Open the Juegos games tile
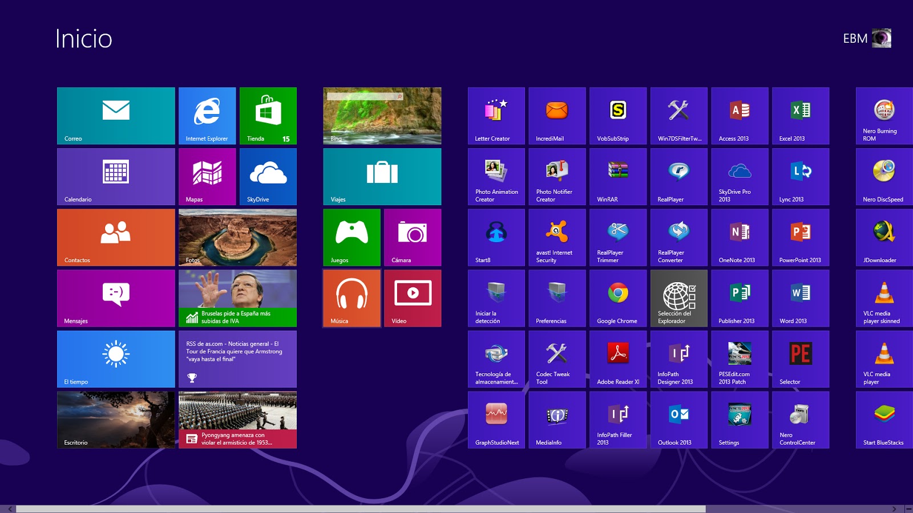913x513 pixels. [x=352, y=237]
